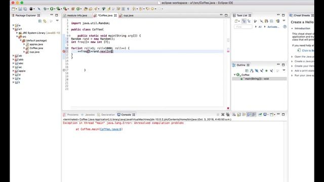
Task: Toggle Link with Editor in Package Explorer
Action: (45, 21)
